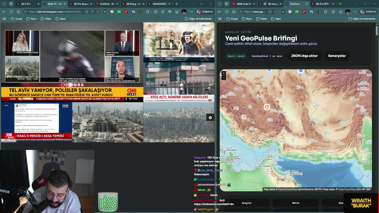Open new tab in the GeoPulse browser
Viewport: 379px width, 213px height.
click(x=340, y=4)
